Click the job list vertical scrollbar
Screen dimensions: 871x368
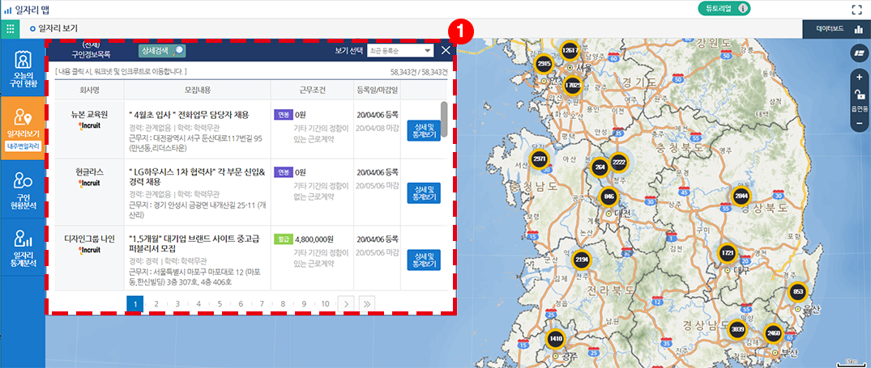coord(444,117)
